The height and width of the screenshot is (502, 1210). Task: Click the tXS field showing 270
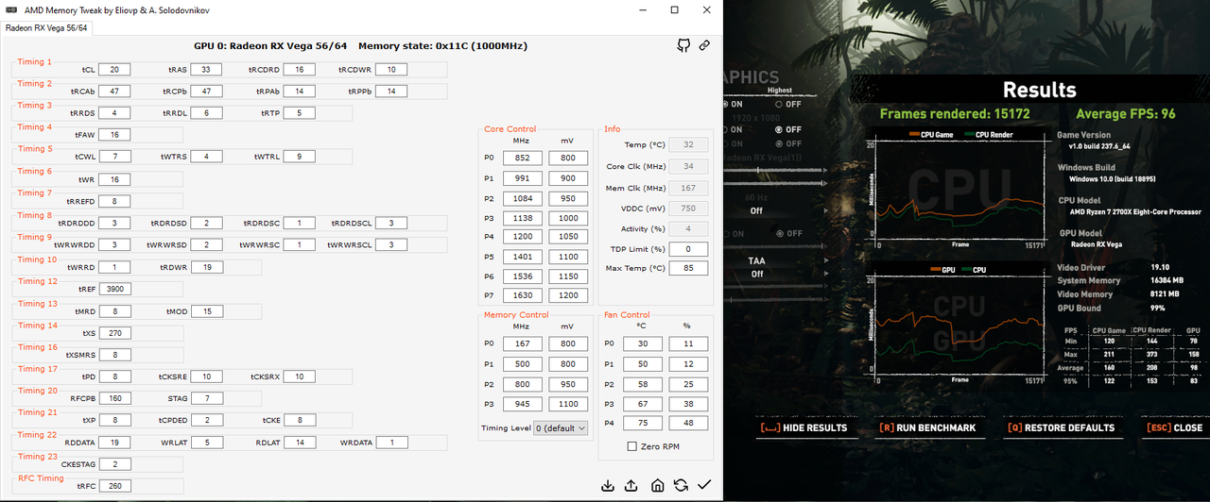click(x=115, y=333)
